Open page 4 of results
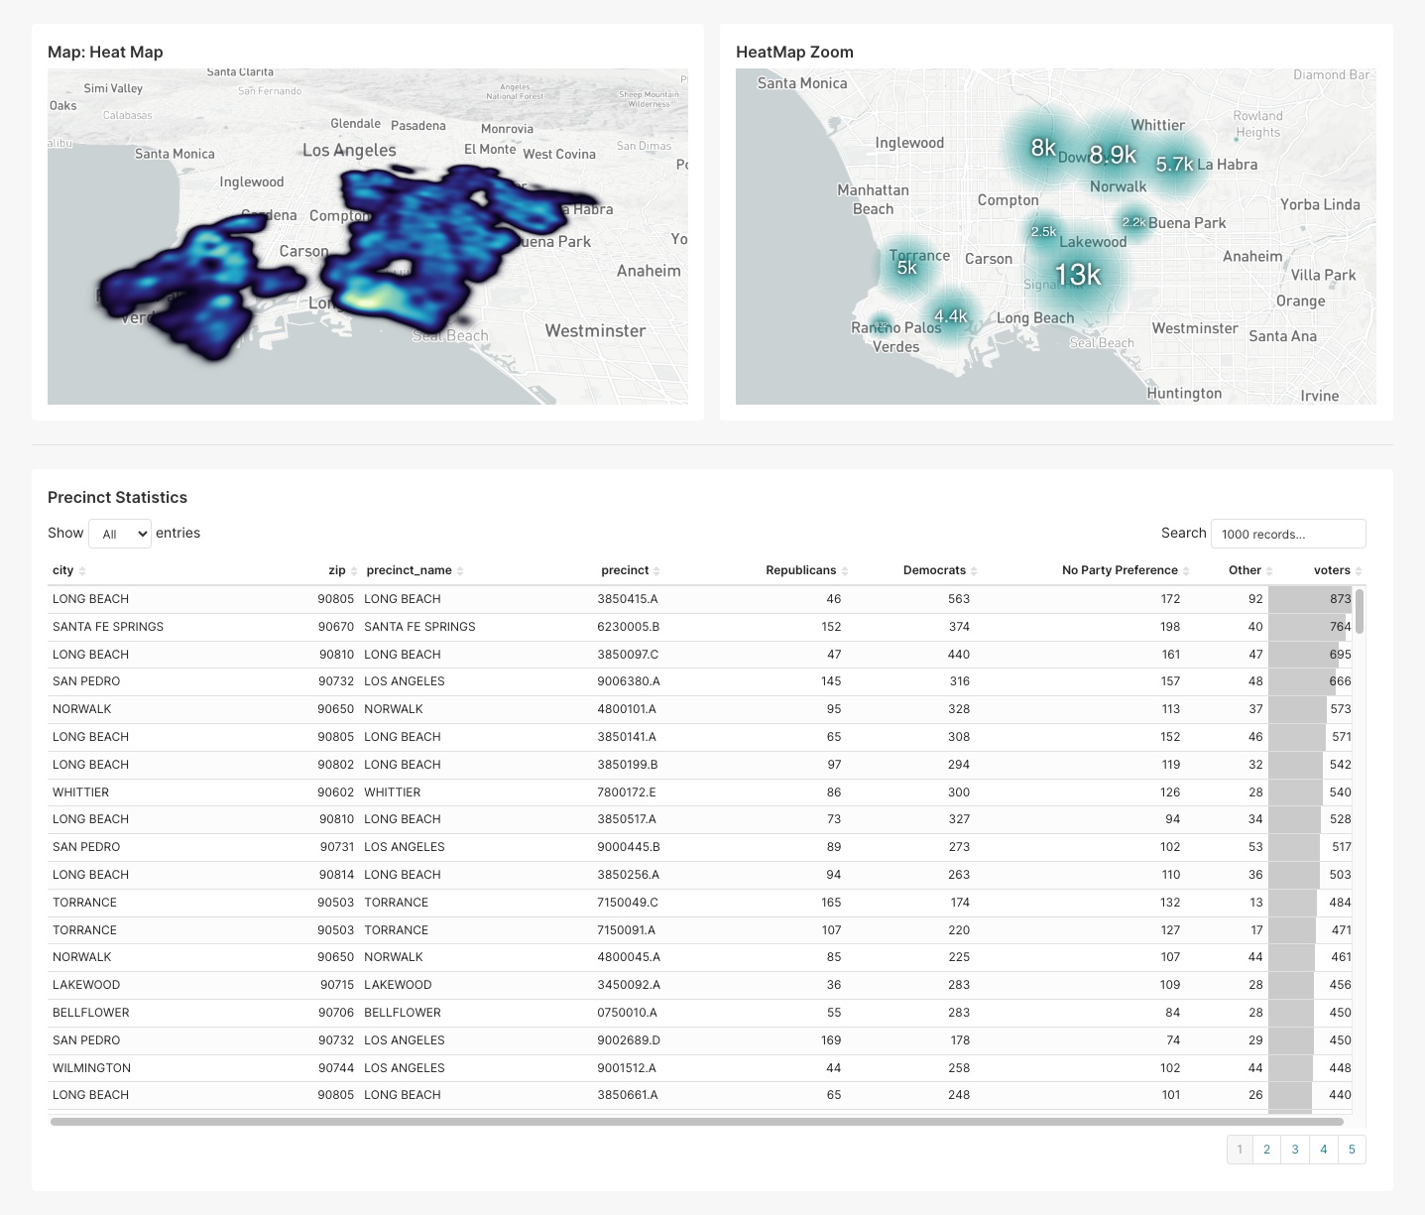Viewport: 1425px width, 1215px height. (x=1324, y=1150)
